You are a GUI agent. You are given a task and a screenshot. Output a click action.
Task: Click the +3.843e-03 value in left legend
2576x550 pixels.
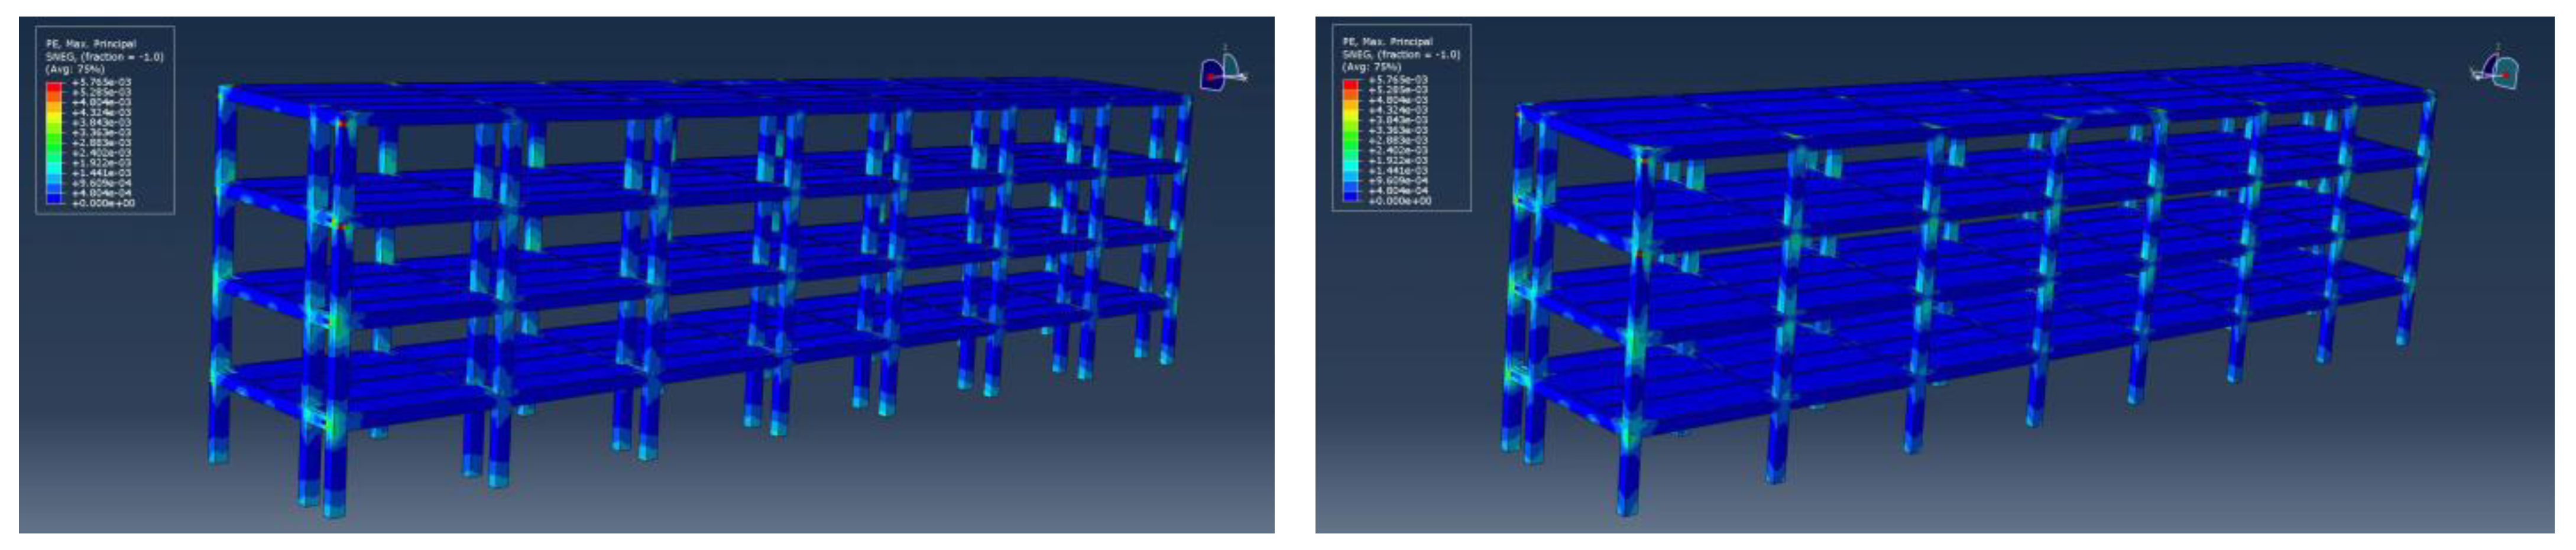coord(101,122)
